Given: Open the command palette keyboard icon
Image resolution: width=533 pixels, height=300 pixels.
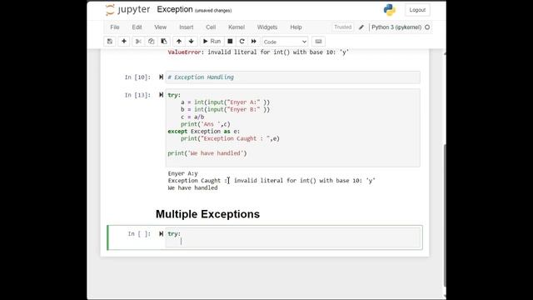Looking at the screenshot, I should coord(318,42).
